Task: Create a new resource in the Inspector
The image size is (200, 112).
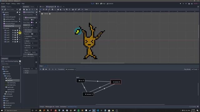Action: 24,10
